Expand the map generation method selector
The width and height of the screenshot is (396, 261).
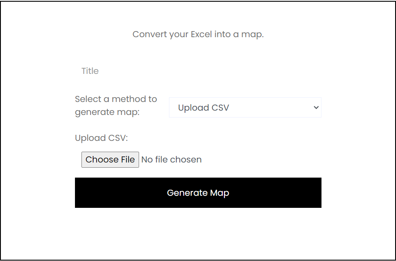tap(245, 108)
